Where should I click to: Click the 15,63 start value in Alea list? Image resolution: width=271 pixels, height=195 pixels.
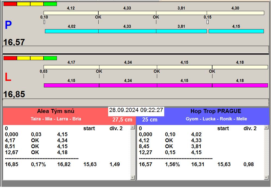(90, 164)
